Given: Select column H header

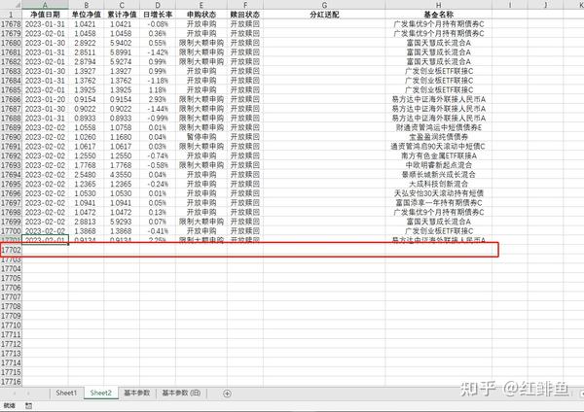Looking at the screenshot, I should pos(438,5).
